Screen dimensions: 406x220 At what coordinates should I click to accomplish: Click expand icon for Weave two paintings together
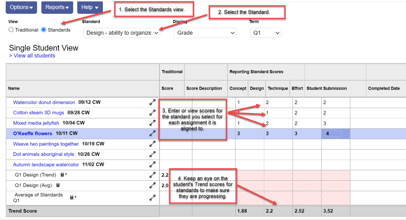153,144
